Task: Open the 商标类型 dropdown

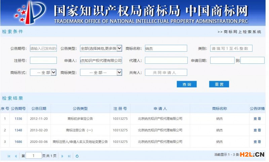Action: pyautogui.click(x=101, y=72)
